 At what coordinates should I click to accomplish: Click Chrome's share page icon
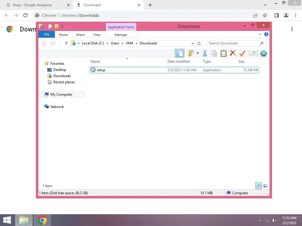point(255,15)
